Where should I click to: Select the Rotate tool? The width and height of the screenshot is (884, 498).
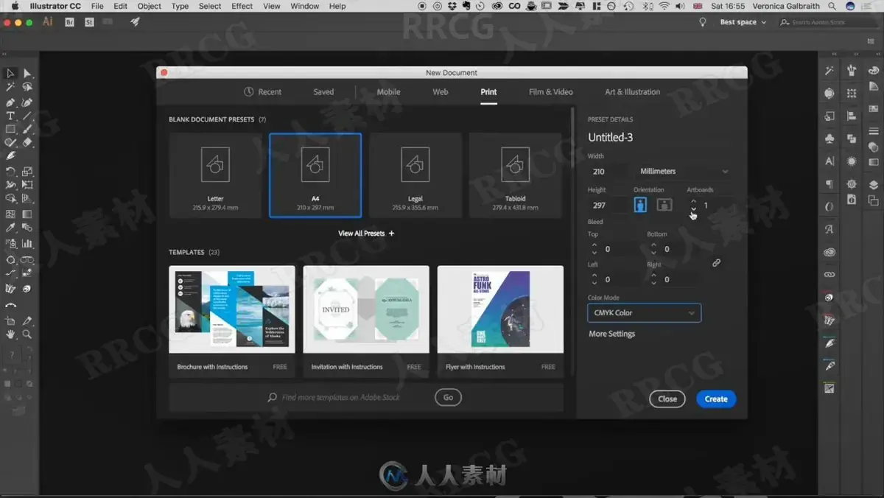(x=10, y=172)
